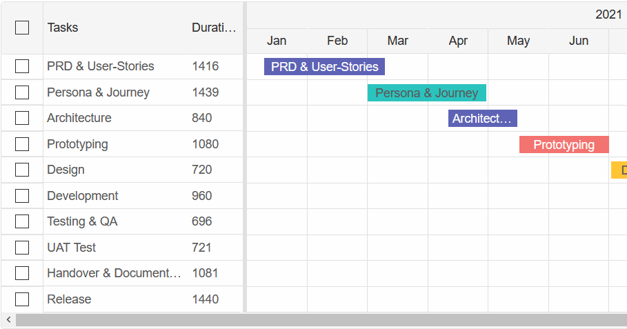Viewport: 627px width, 329px height.
Task: Click the splitter between grid and timeline
Action: coord(245,157)
